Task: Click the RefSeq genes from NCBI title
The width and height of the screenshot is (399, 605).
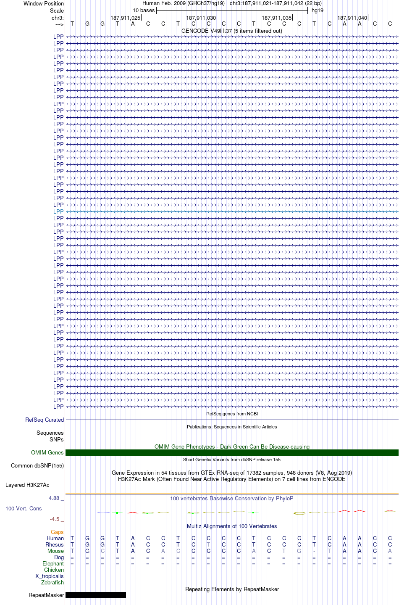Action: point(232,414)
